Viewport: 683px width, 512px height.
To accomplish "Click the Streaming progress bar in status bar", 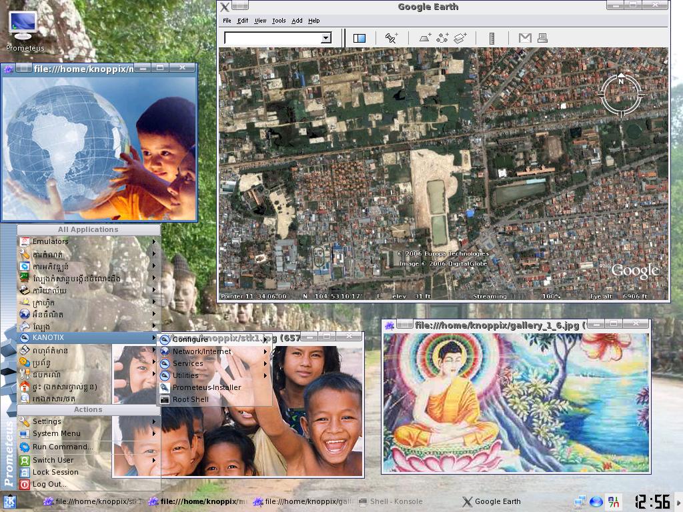I will coord(518,297).
